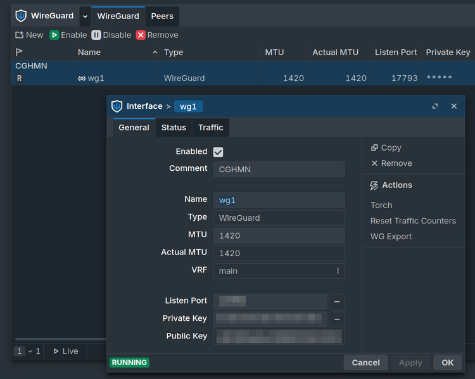The image size is (475, 379).
Task: Click the 17793 listen port cell
Action: click(404, 78)
